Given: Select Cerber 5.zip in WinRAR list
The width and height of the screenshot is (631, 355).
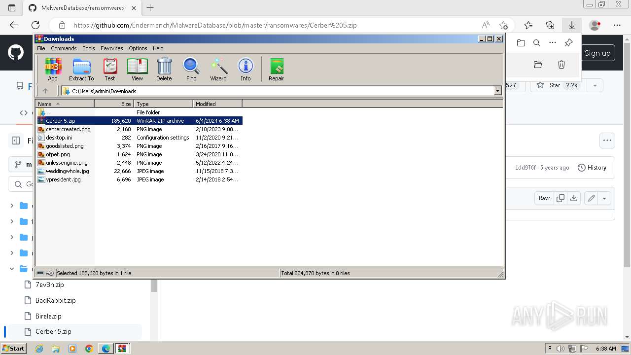Looking at the screenshot, I should point(140,121).
